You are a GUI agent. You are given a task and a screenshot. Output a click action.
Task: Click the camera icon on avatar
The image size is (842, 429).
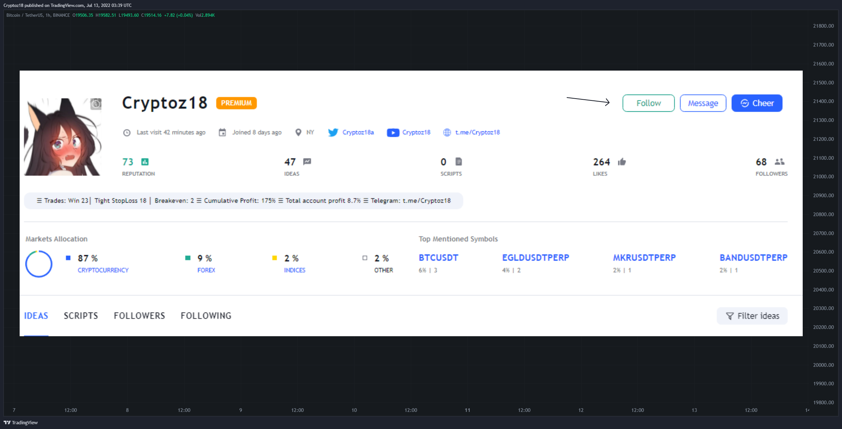pyautogui.click(x=96, y=104)
